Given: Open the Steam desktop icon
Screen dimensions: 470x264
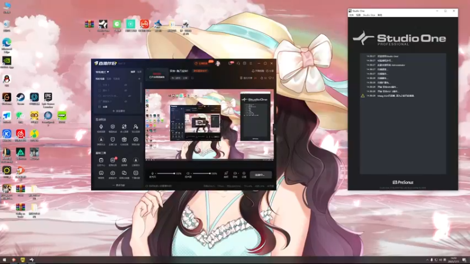Looking at the screenshot, I should coord(21,99).
